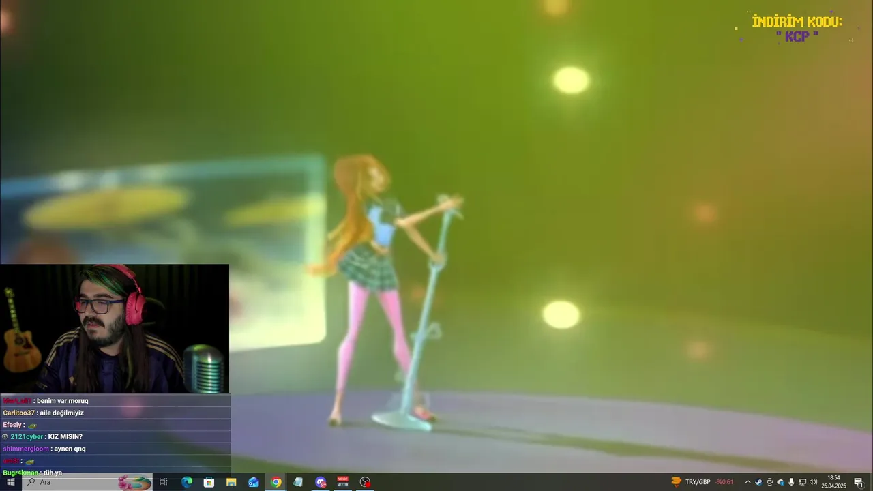
Task: Click the flower search highlight icon
Action: [134, 482]
